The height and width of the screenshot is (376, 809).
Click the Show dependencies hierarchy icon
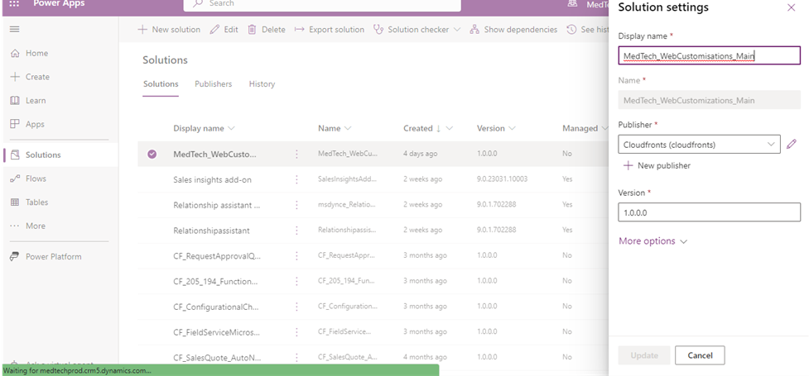tap(474, 30)
